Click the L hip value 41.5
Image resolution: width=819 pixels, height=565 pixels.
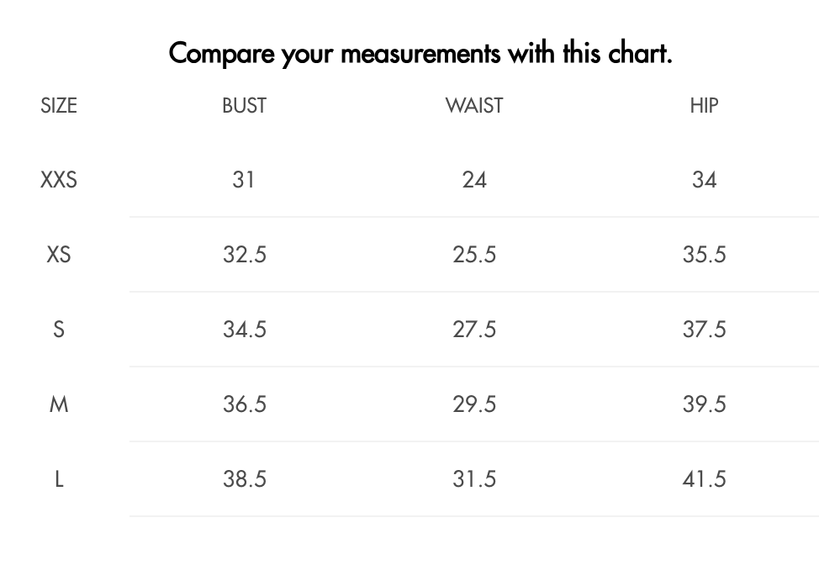704,479
